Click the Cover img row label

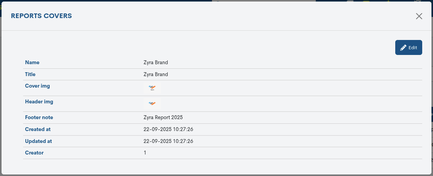coord(37,86)
